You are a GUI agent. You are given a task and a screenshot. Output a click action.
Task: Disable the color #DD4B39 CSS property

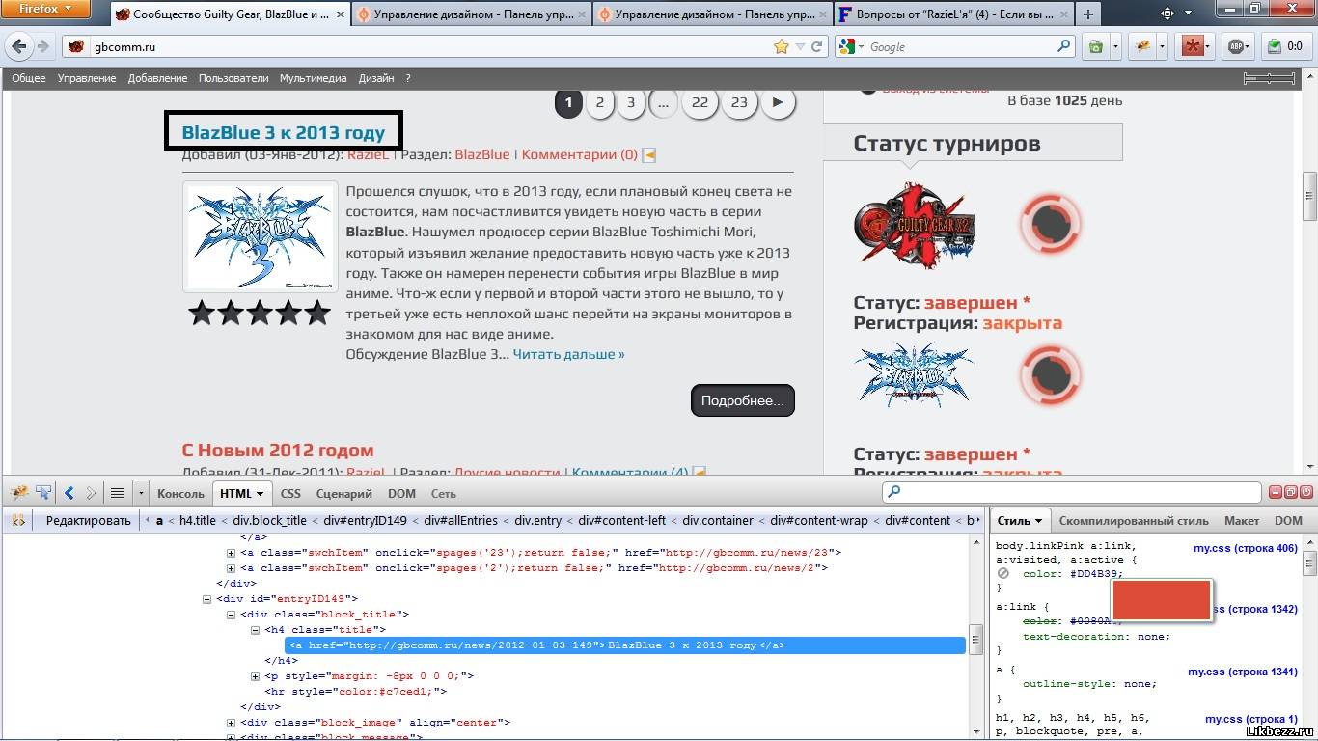[x=1003, y=574]
